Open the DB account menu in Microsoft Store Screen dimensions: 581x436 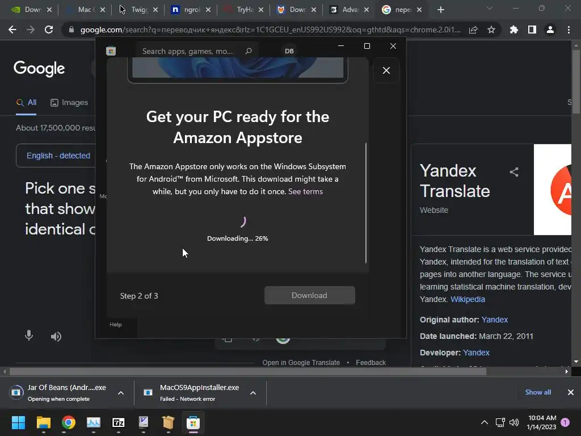289,51
